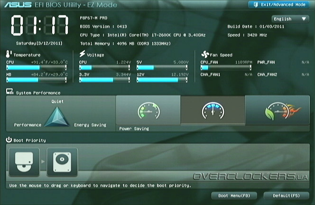Click the 'Speed : 3420 MHz' text
Screen dimensions: 315x205
coord(247,35)
